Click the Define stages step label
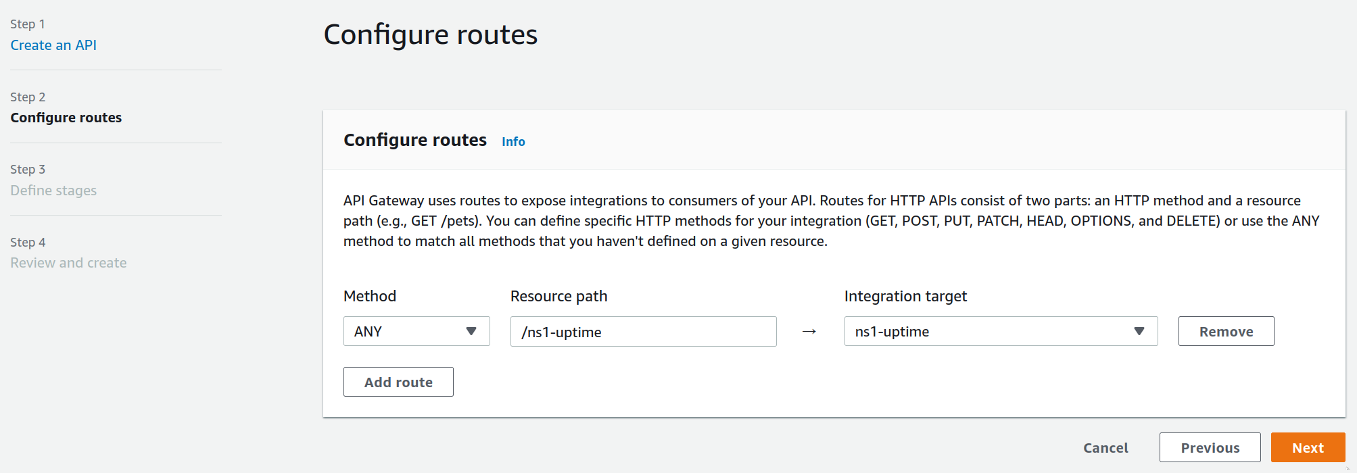This screenshot has width=1357, height=473. pyautogui.click(x=53, y=191)
